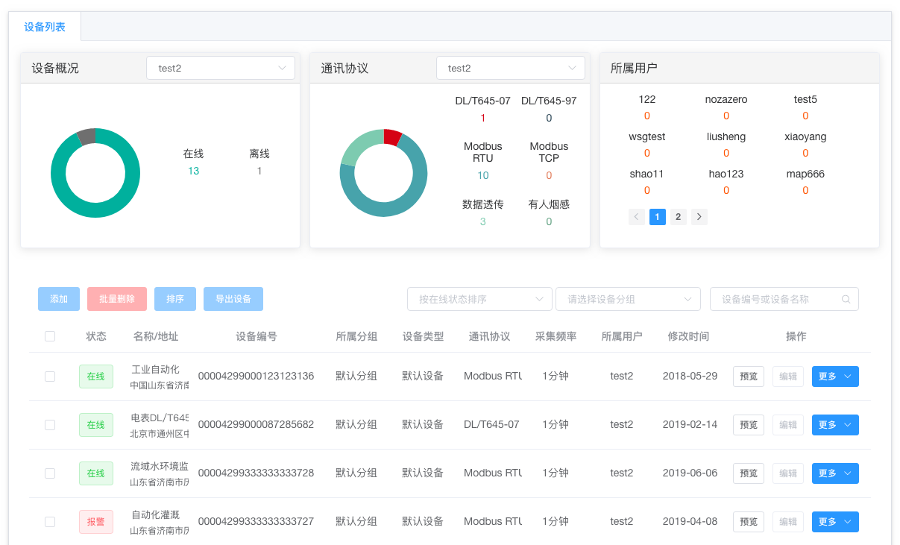The image size is (900, 545).
Task: Check the box for 电表DL/T645 row
Action: click(x=50, y=425)
